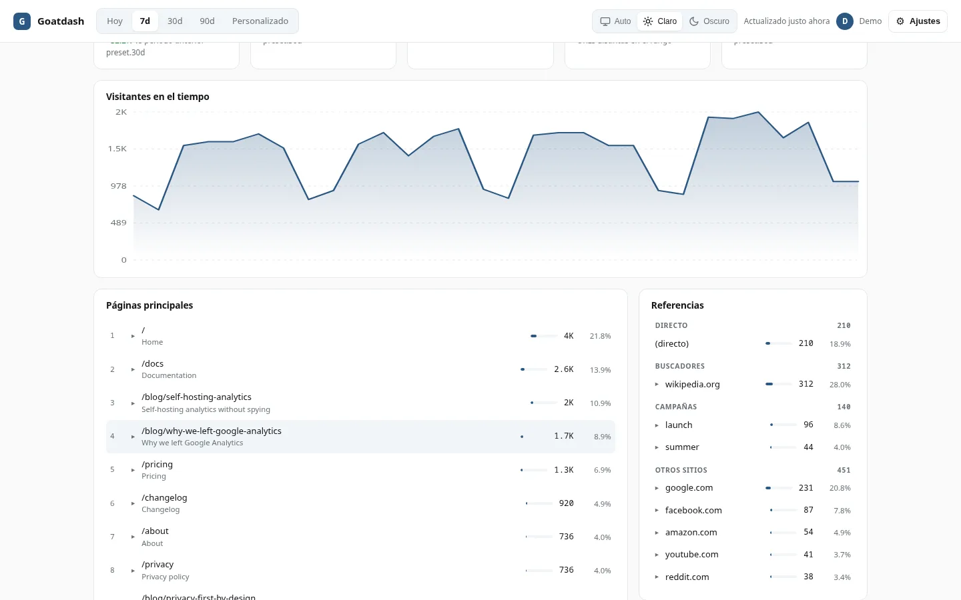Select the Hoy date range
Screen dimensions: 961x600
[x=115, y=21]
